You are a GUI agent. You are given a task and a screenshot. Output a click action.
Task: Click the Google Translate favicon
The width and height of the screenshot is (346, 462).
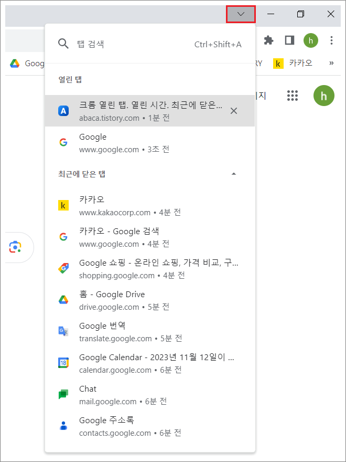click(x=63, y=332)
